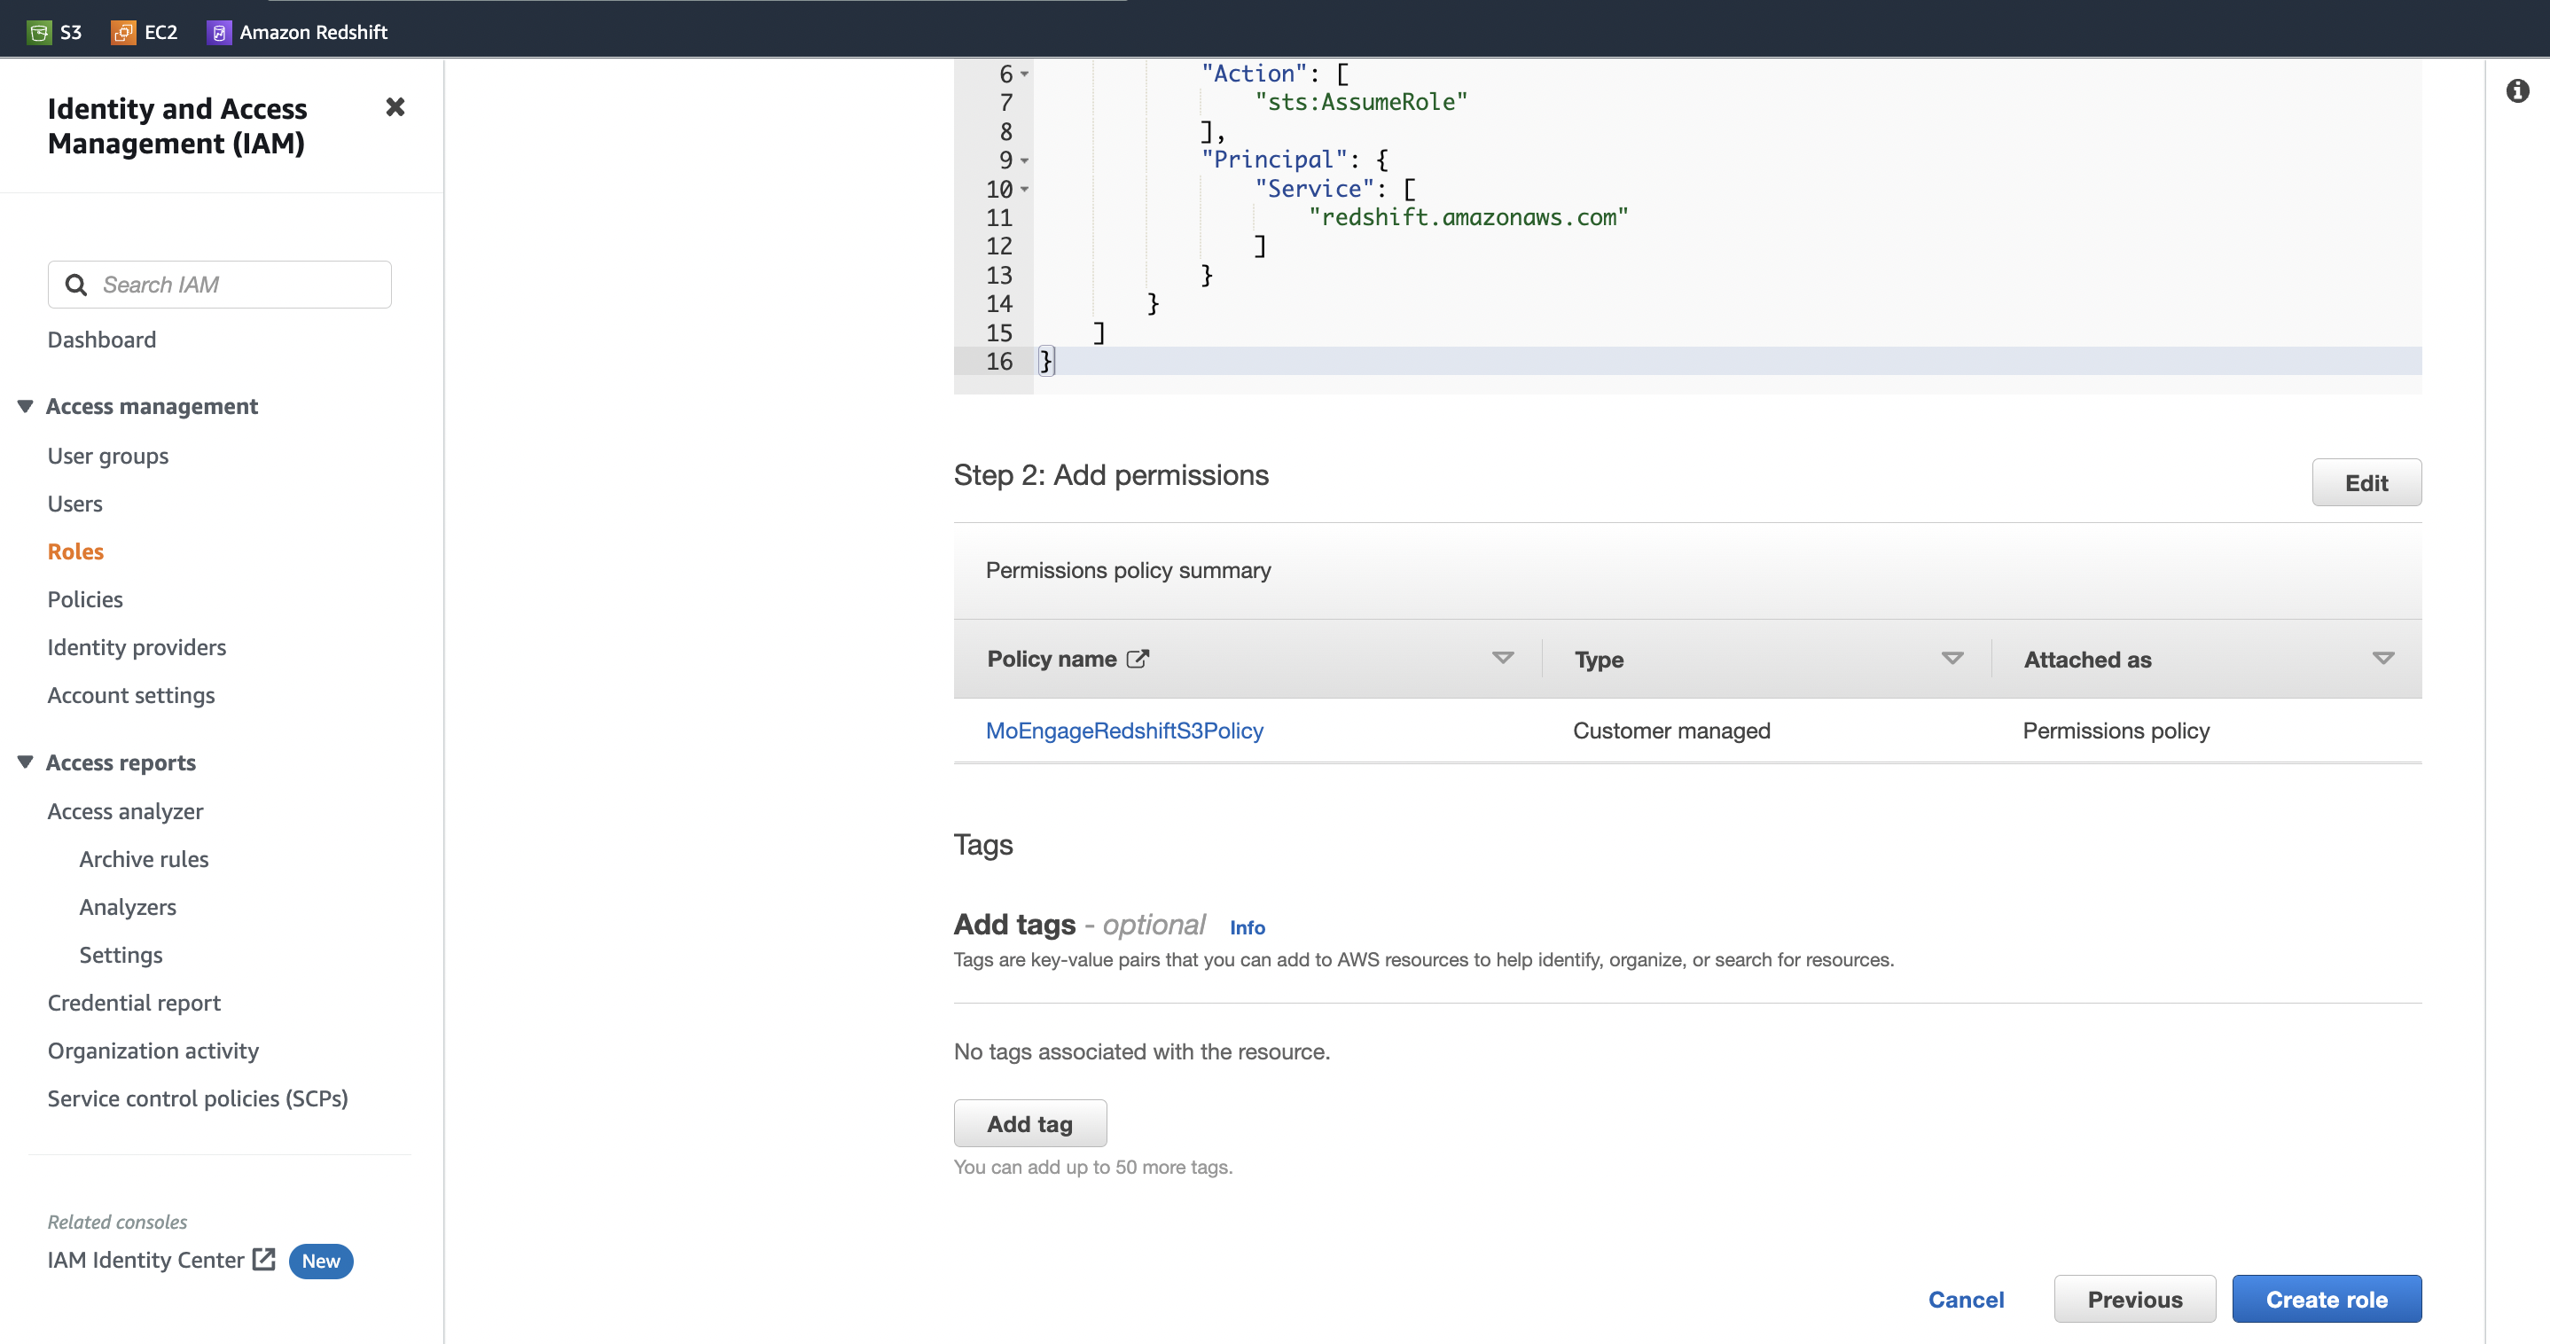Open Credential report
The image size is (2550, 1344).
tap(134, 1003)
